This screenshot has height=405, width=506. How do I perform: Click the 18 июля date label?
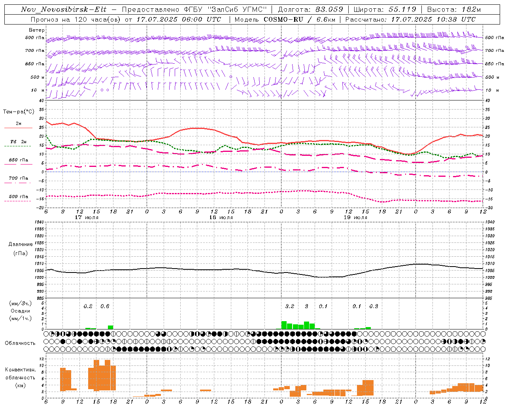pyautogui.click(x=221, y=218)
